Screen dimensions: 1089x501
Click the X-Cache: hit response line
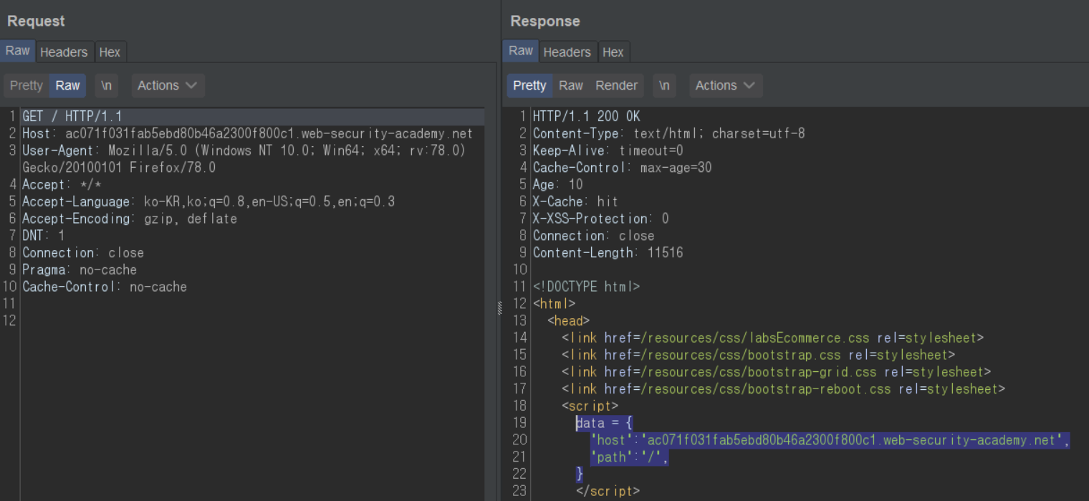[575, 201]
